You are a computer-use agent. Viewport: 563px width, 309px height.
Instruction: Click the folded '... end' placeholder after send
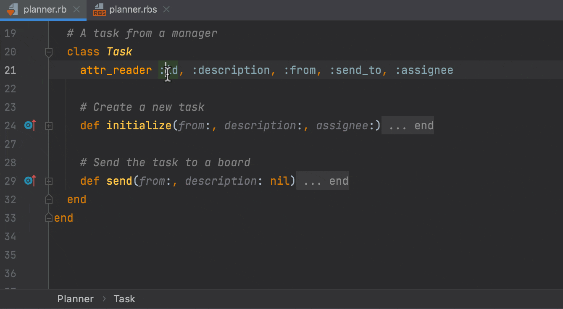[322, 181]
